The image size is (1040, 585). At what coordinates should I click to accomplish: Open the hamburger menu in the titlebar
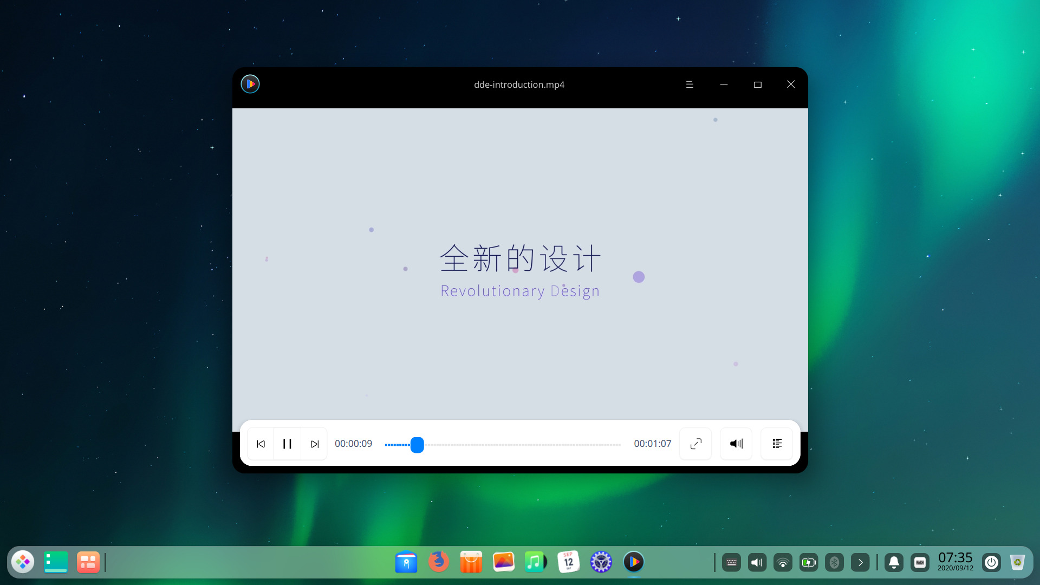coord(689,84)
